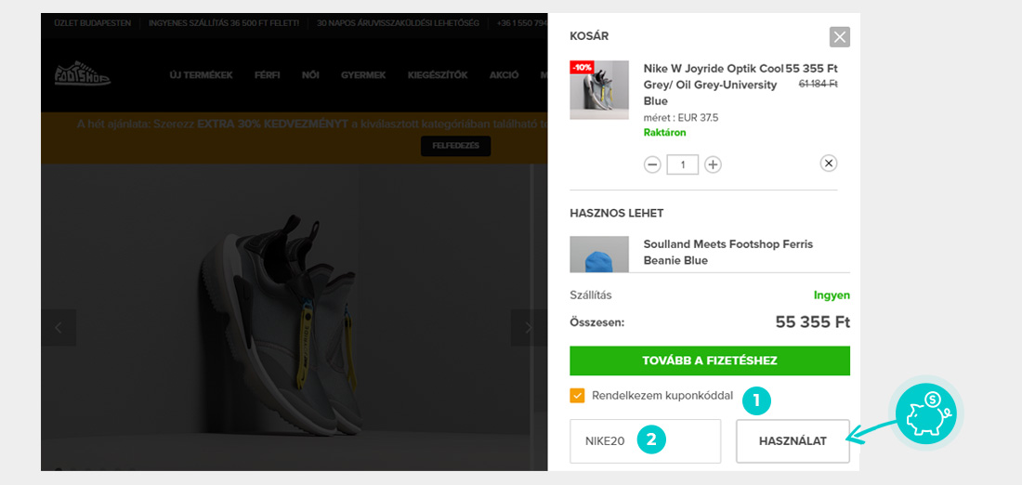Go to the next carousel slide
This screenshot has height=485, width=1022.
coord(528,327)
